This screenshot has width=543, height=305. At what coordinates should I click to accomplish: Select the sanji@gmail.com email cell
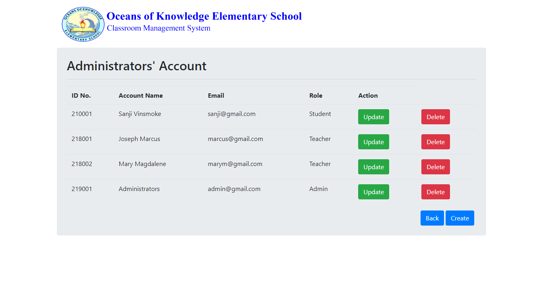231,114
